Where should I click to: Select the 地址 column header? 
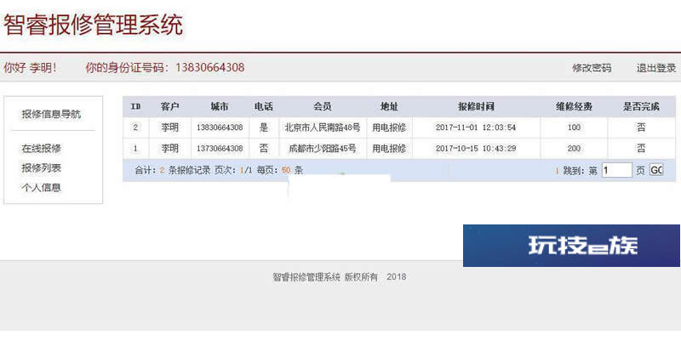click(x=389, y=106)
